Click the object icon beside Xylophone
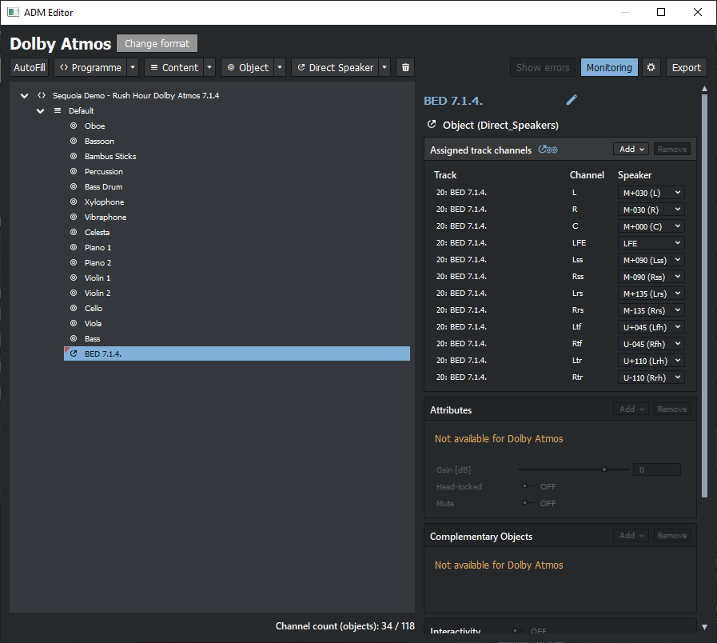This screenshot has width=717, height=643. point(74,202)
